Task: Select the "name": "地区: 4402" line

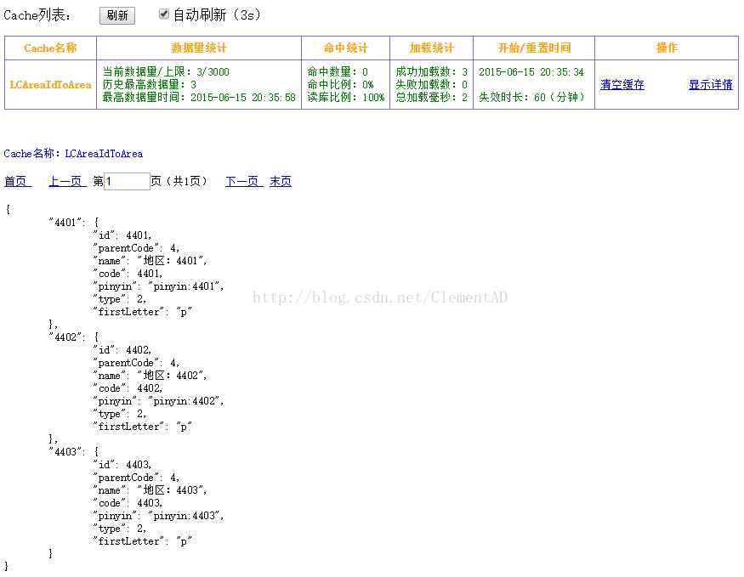Action: click(150, 376)
